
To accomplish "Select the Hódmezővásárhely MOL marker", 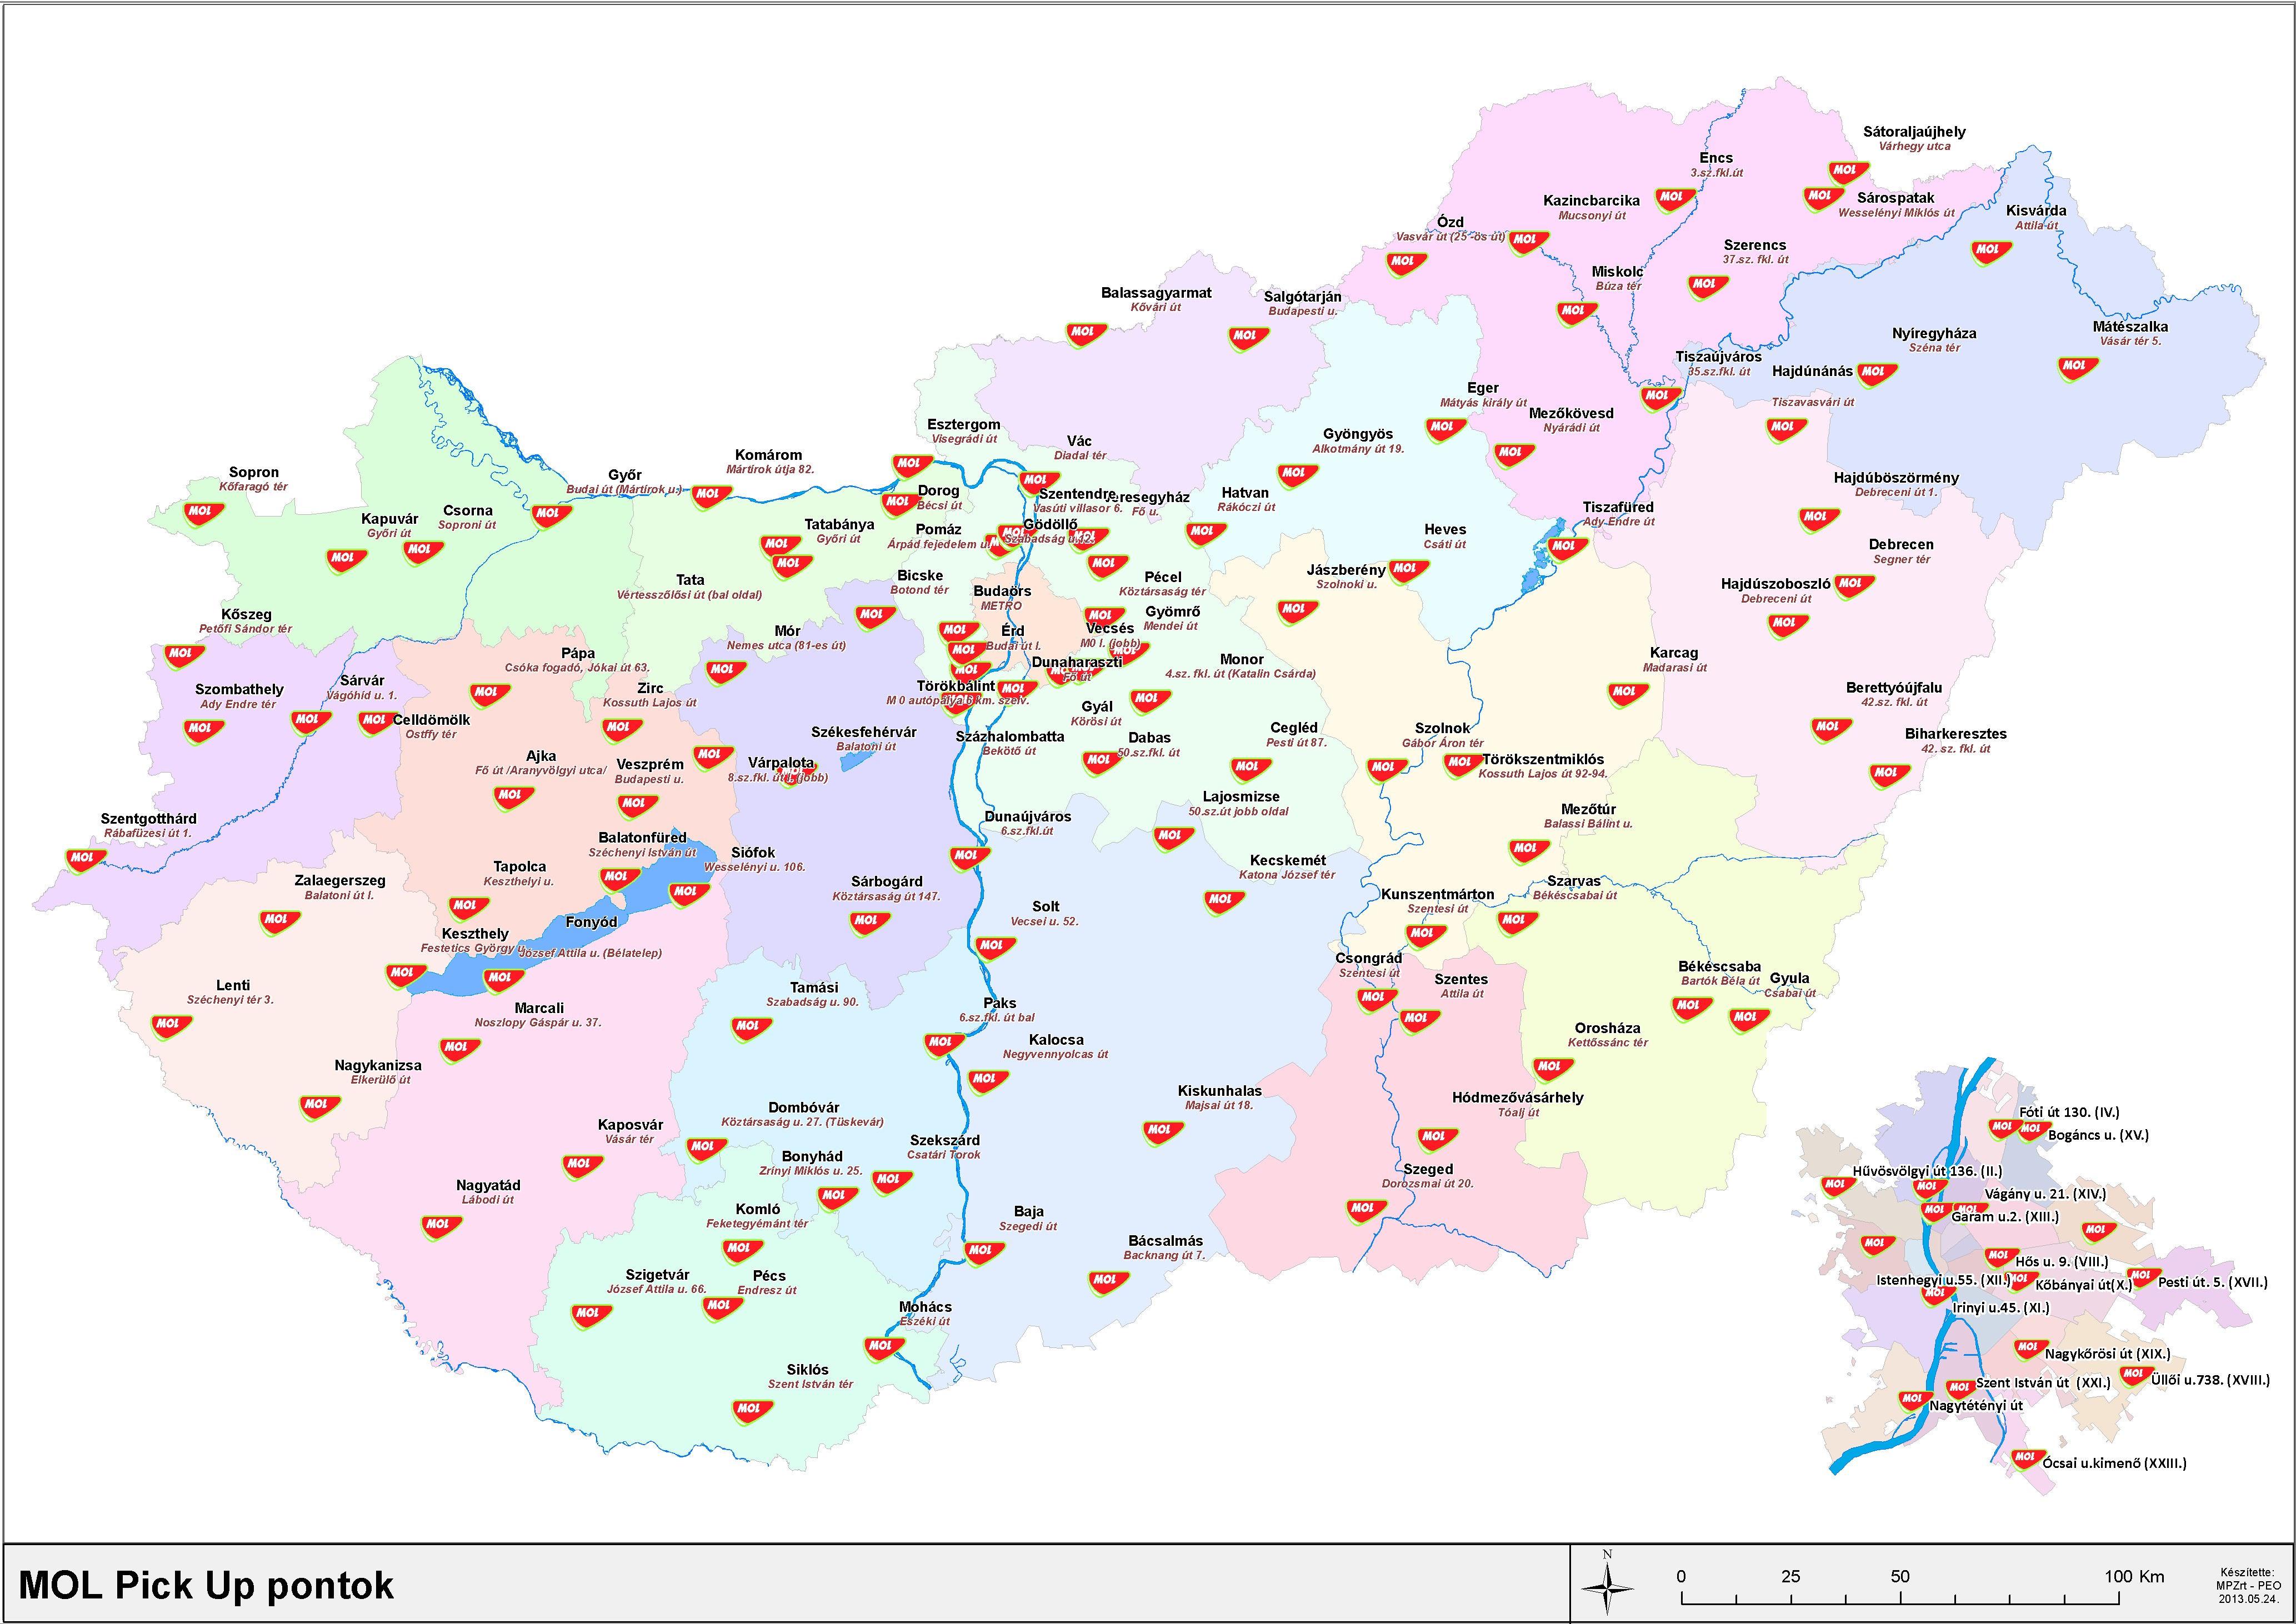I will pos(1437,1139).
